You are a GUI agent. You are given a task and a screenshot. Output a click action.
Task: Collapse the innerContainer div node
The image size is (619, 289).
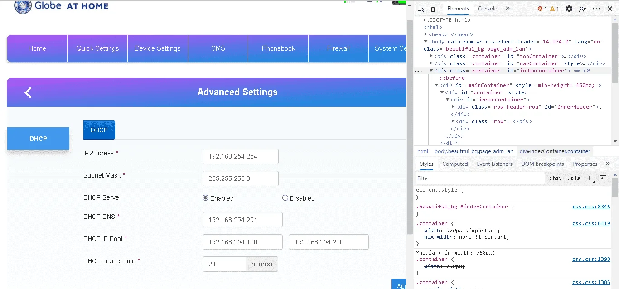447,100
